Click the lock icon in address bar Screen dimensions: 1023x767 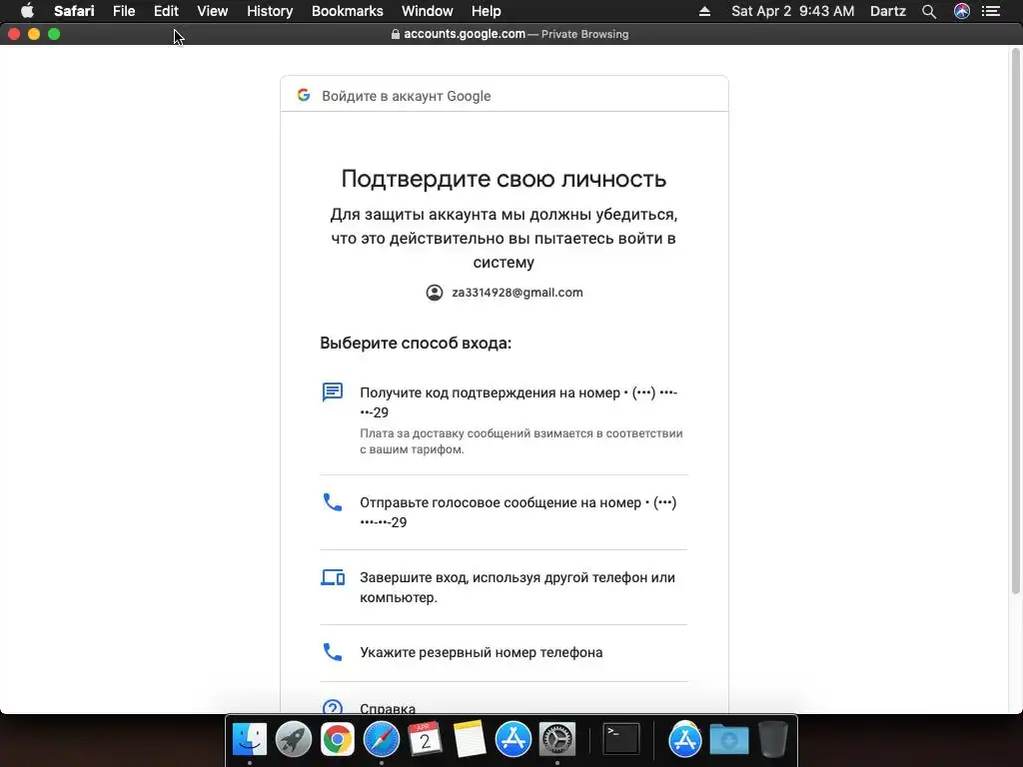click(x=396, y=34)
